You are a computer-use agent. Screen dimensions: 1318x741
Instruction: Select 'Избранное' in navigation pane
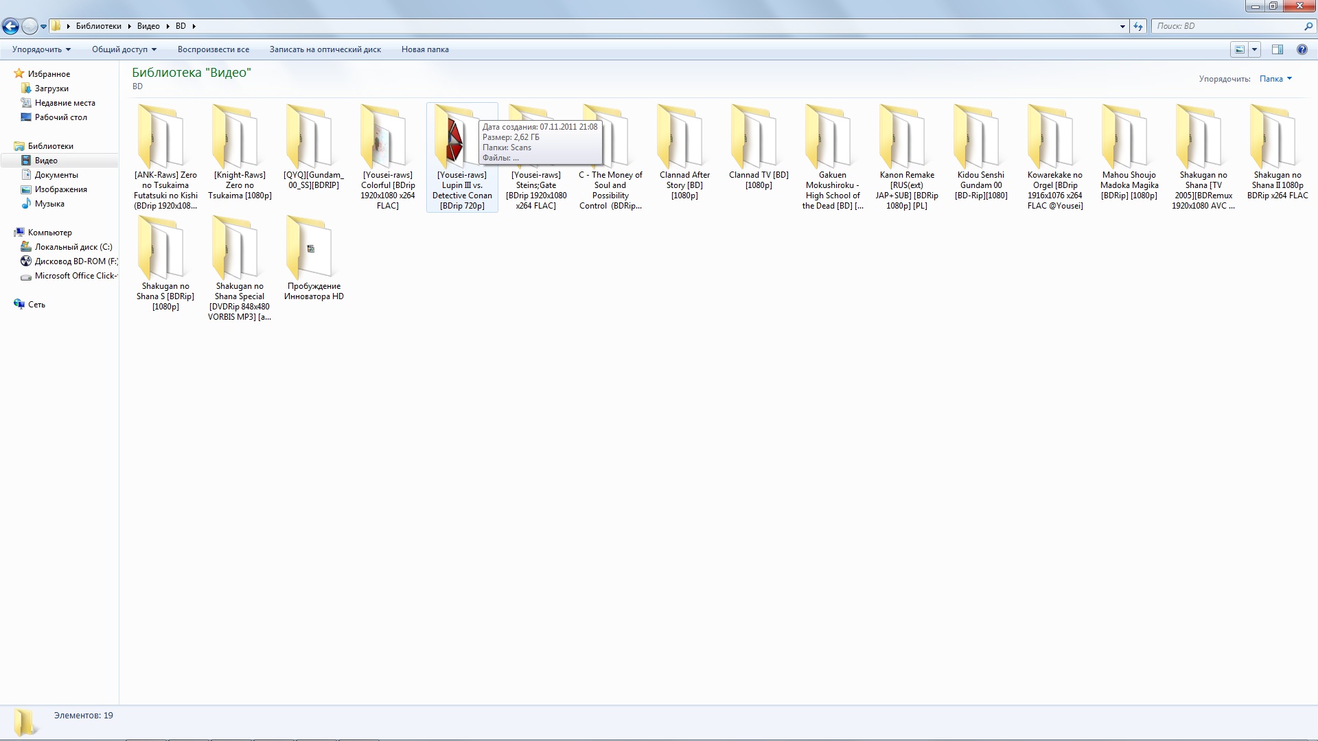click(x=49, y=74)
